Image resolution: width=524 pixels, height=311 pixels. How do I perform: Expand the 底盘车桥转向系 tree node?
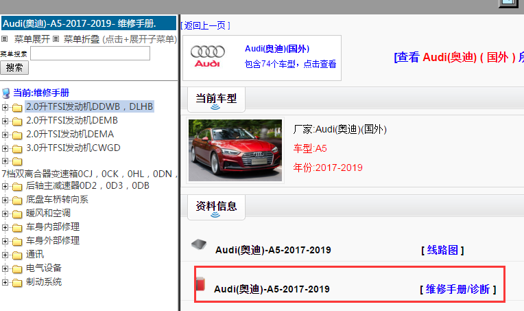click(5, 200)
